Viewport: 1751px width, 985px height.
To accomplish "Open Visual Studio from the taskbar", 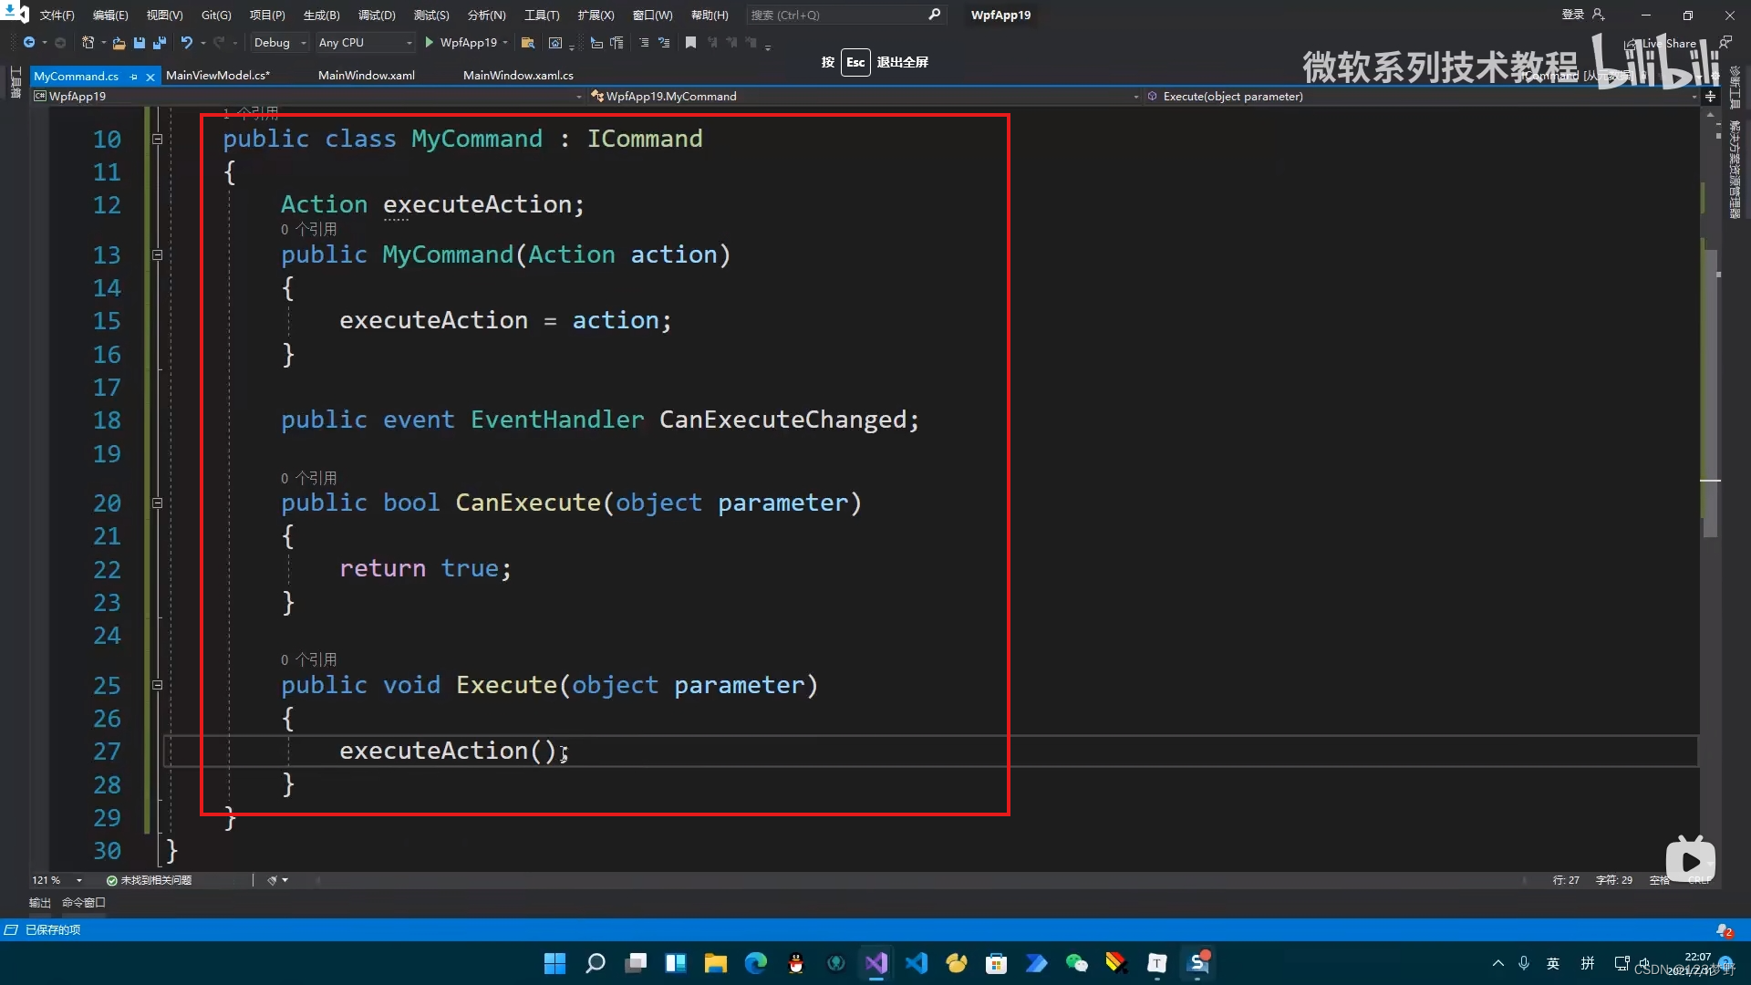I will pyautogui.click(x=875, y=963).
